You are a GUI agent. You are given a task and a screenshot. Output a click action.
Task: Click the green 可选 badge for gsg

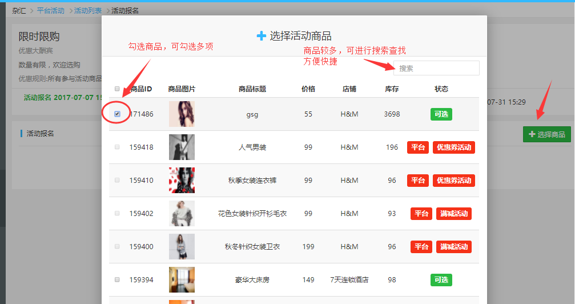[441, 114]
